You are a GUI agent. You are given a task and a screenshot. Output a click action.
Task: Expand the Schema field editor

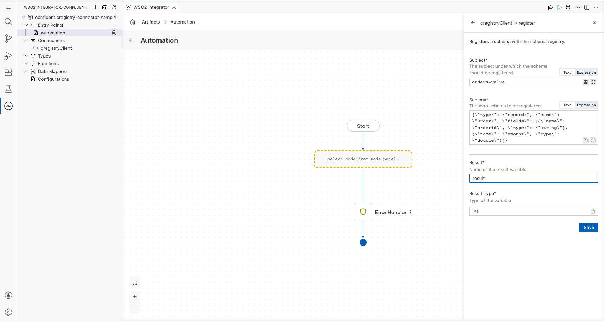pos(593,140)
